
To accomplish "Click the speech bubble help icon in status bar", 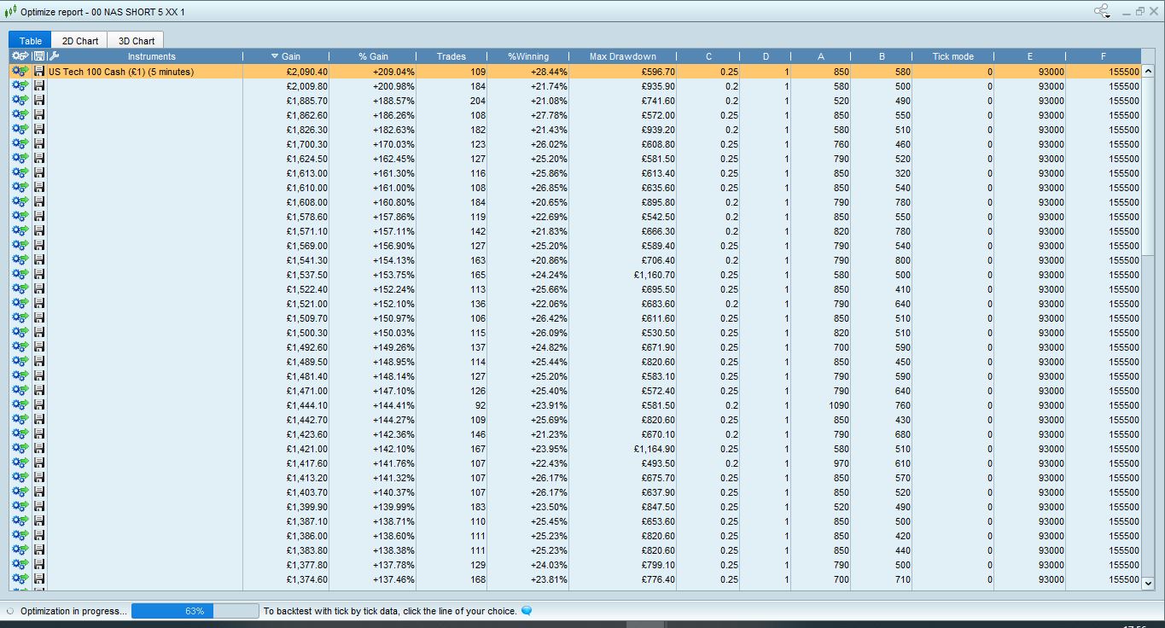I will [527, 611].
